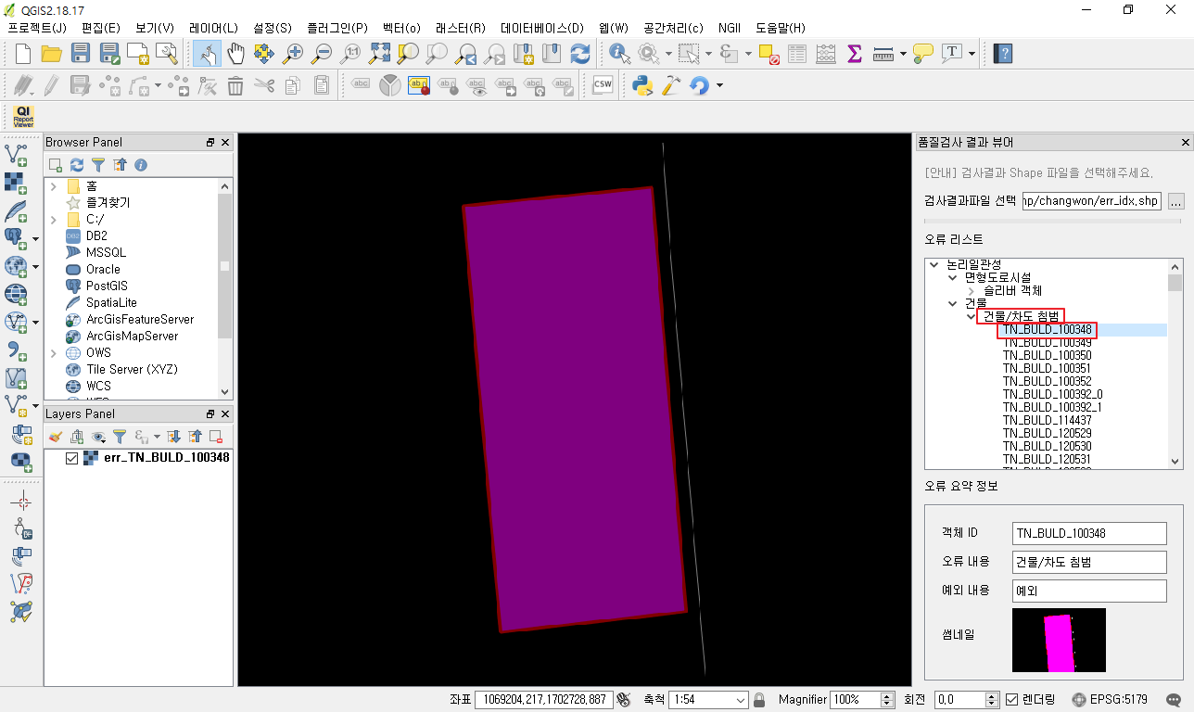
Task: Open the Python console
Action: [x=642, y=86]
